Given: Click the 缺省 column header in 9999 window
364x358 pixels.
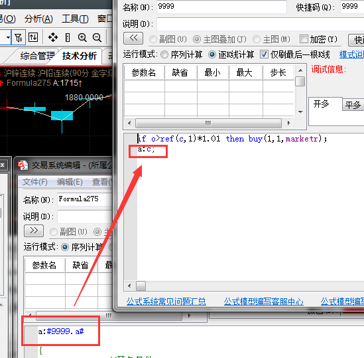Looking at the screenshot, I should click(180, 72).
